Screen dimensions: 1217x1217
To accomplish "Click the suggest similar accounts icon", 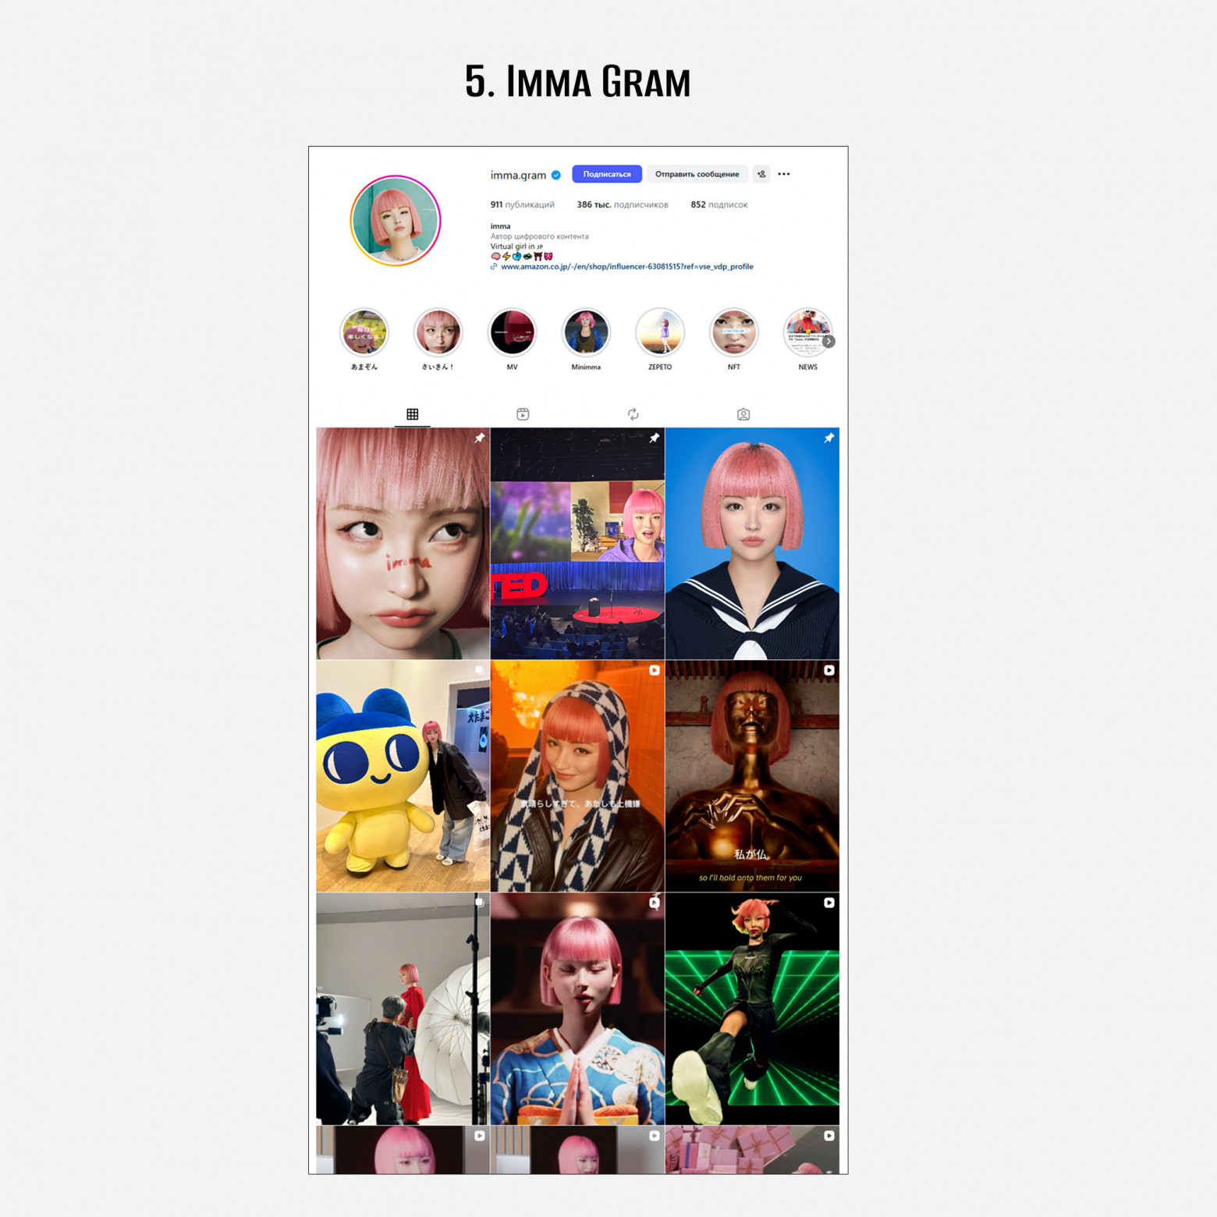I will tap(761, 174).
